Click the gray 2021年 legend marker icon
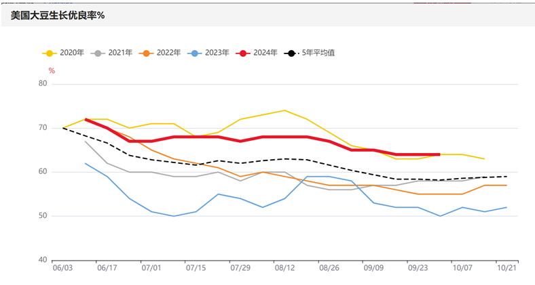Image resolution: width=535 pixels, height=285 pixels. (98, 53)
